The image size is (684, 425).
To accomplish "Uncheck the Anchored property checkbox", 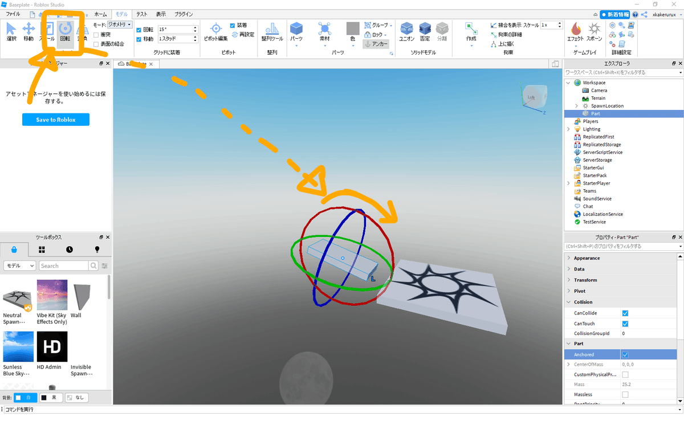I will pos(625,354).
